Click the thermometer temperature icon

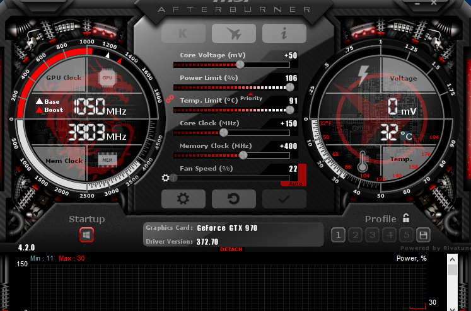pos(363,161)
